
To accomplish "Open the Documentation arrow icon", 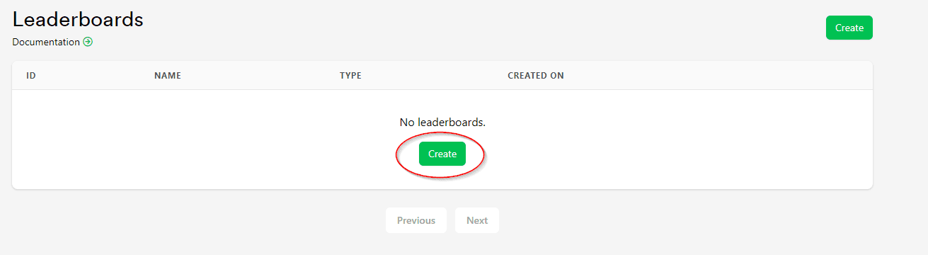I will tap(88, 42).
